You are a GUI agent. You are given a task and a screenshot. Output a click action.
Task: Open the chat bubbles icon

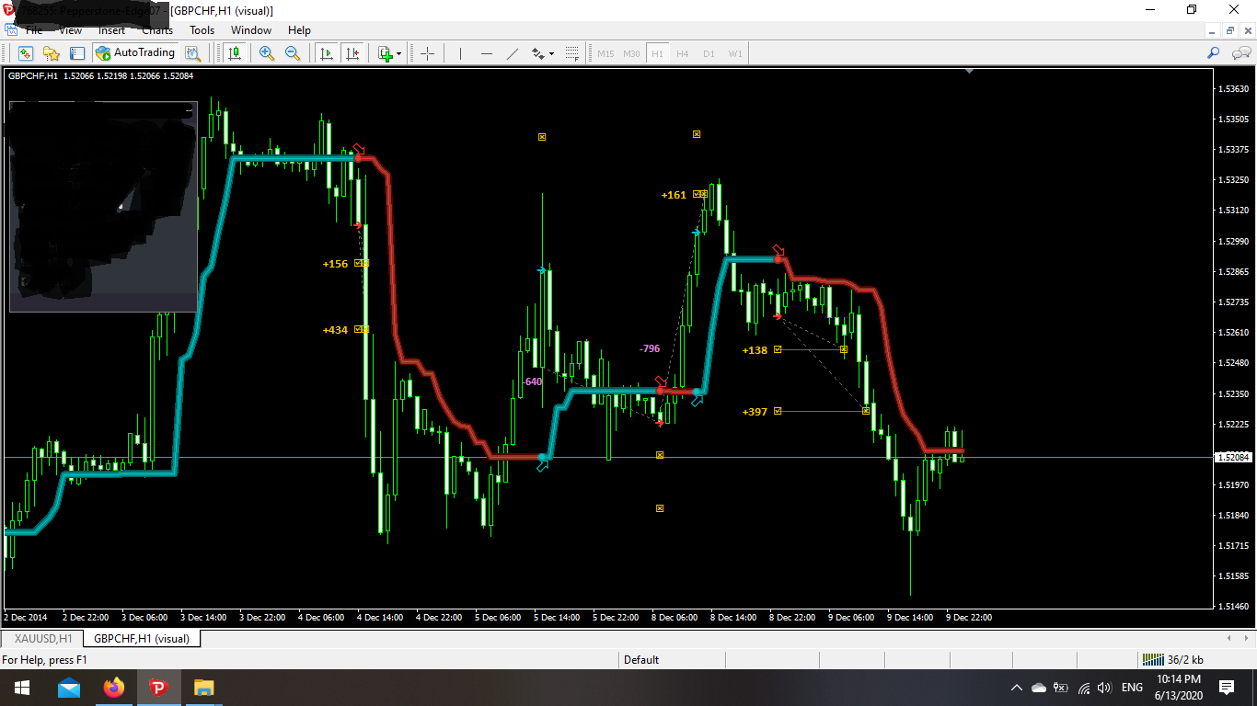pos(1240,53)
